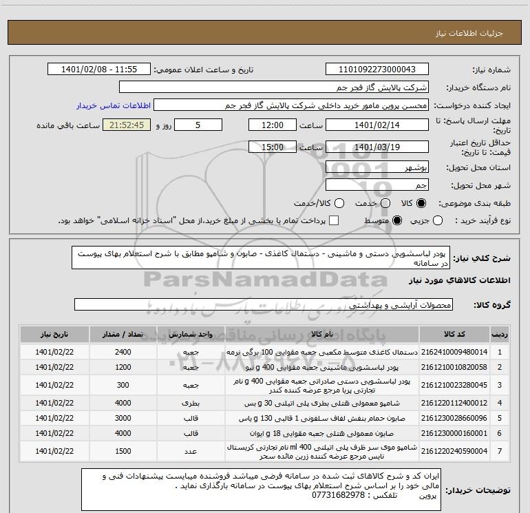The width and height of the screenshot is (530, 513).
Task: Click the شرح کلی نیاز description box
Action: [261, 258]
